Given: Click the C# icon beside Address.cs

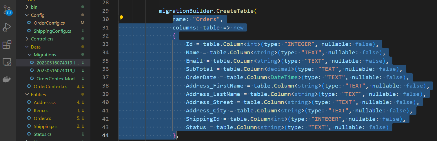Looking at the screenshot, I should click(29, 102).
